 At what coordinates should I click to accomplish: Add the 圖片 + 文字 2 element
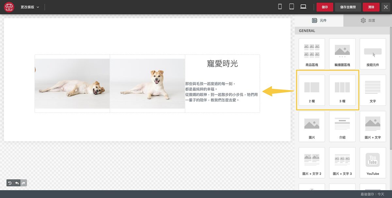(312, 163)
